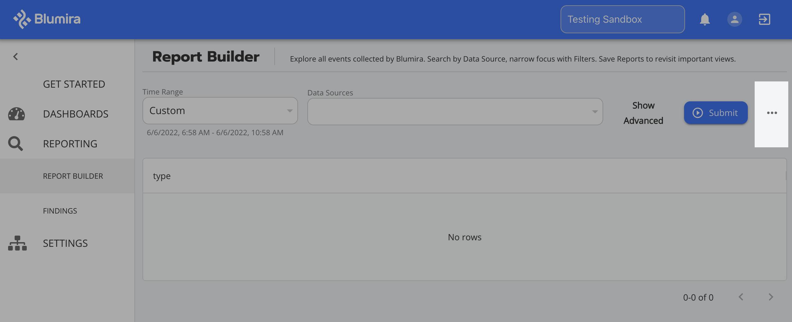The image size is (792, 322).
Task: Click the Reporting magnifier icon
Action: (x=16, y=144)
